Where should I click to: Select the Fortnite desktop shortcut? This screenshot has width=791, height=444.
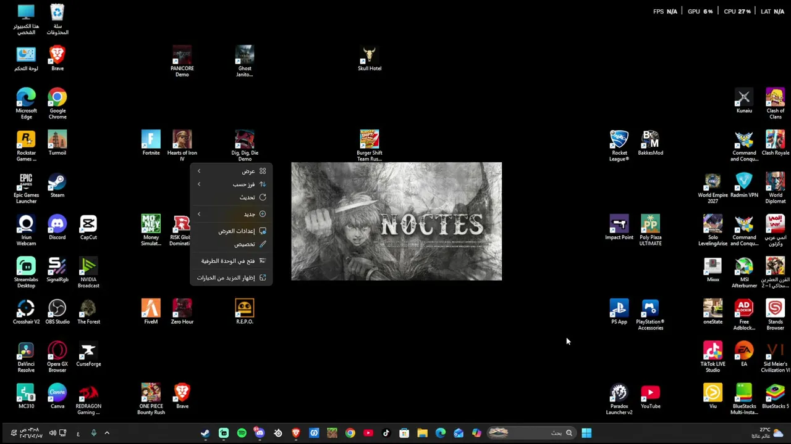coord(151,142)
